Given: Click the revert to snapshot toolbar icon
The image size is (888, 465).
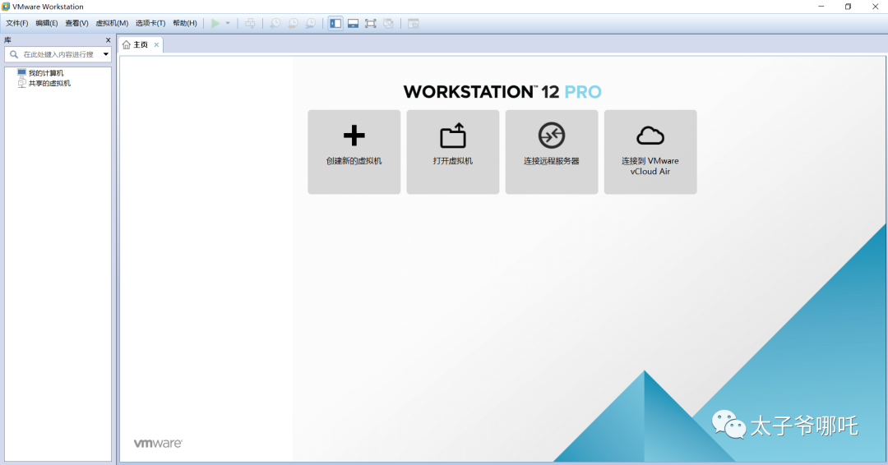Looking at the screenshot, I should [293, 23].
